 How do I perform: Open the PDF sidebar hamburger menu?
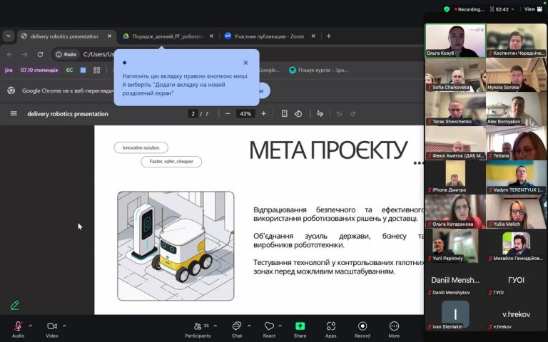pyautogui.click(x=14, y=113)
